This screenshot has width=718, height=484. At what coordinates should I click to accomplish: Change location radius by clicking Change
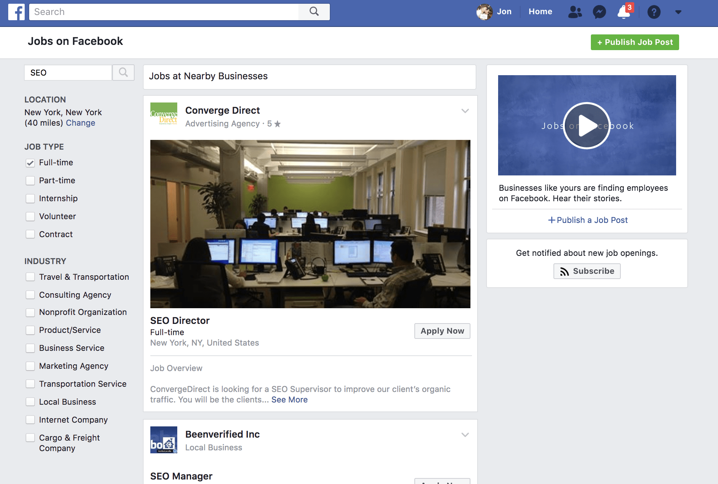pos(80,123)
